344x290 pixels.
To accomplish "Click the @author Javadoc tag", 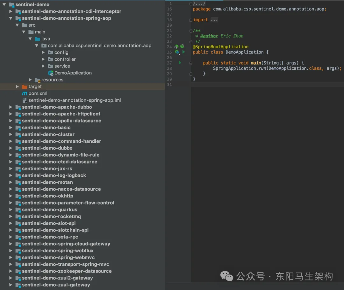I will (x=209, y=36).
